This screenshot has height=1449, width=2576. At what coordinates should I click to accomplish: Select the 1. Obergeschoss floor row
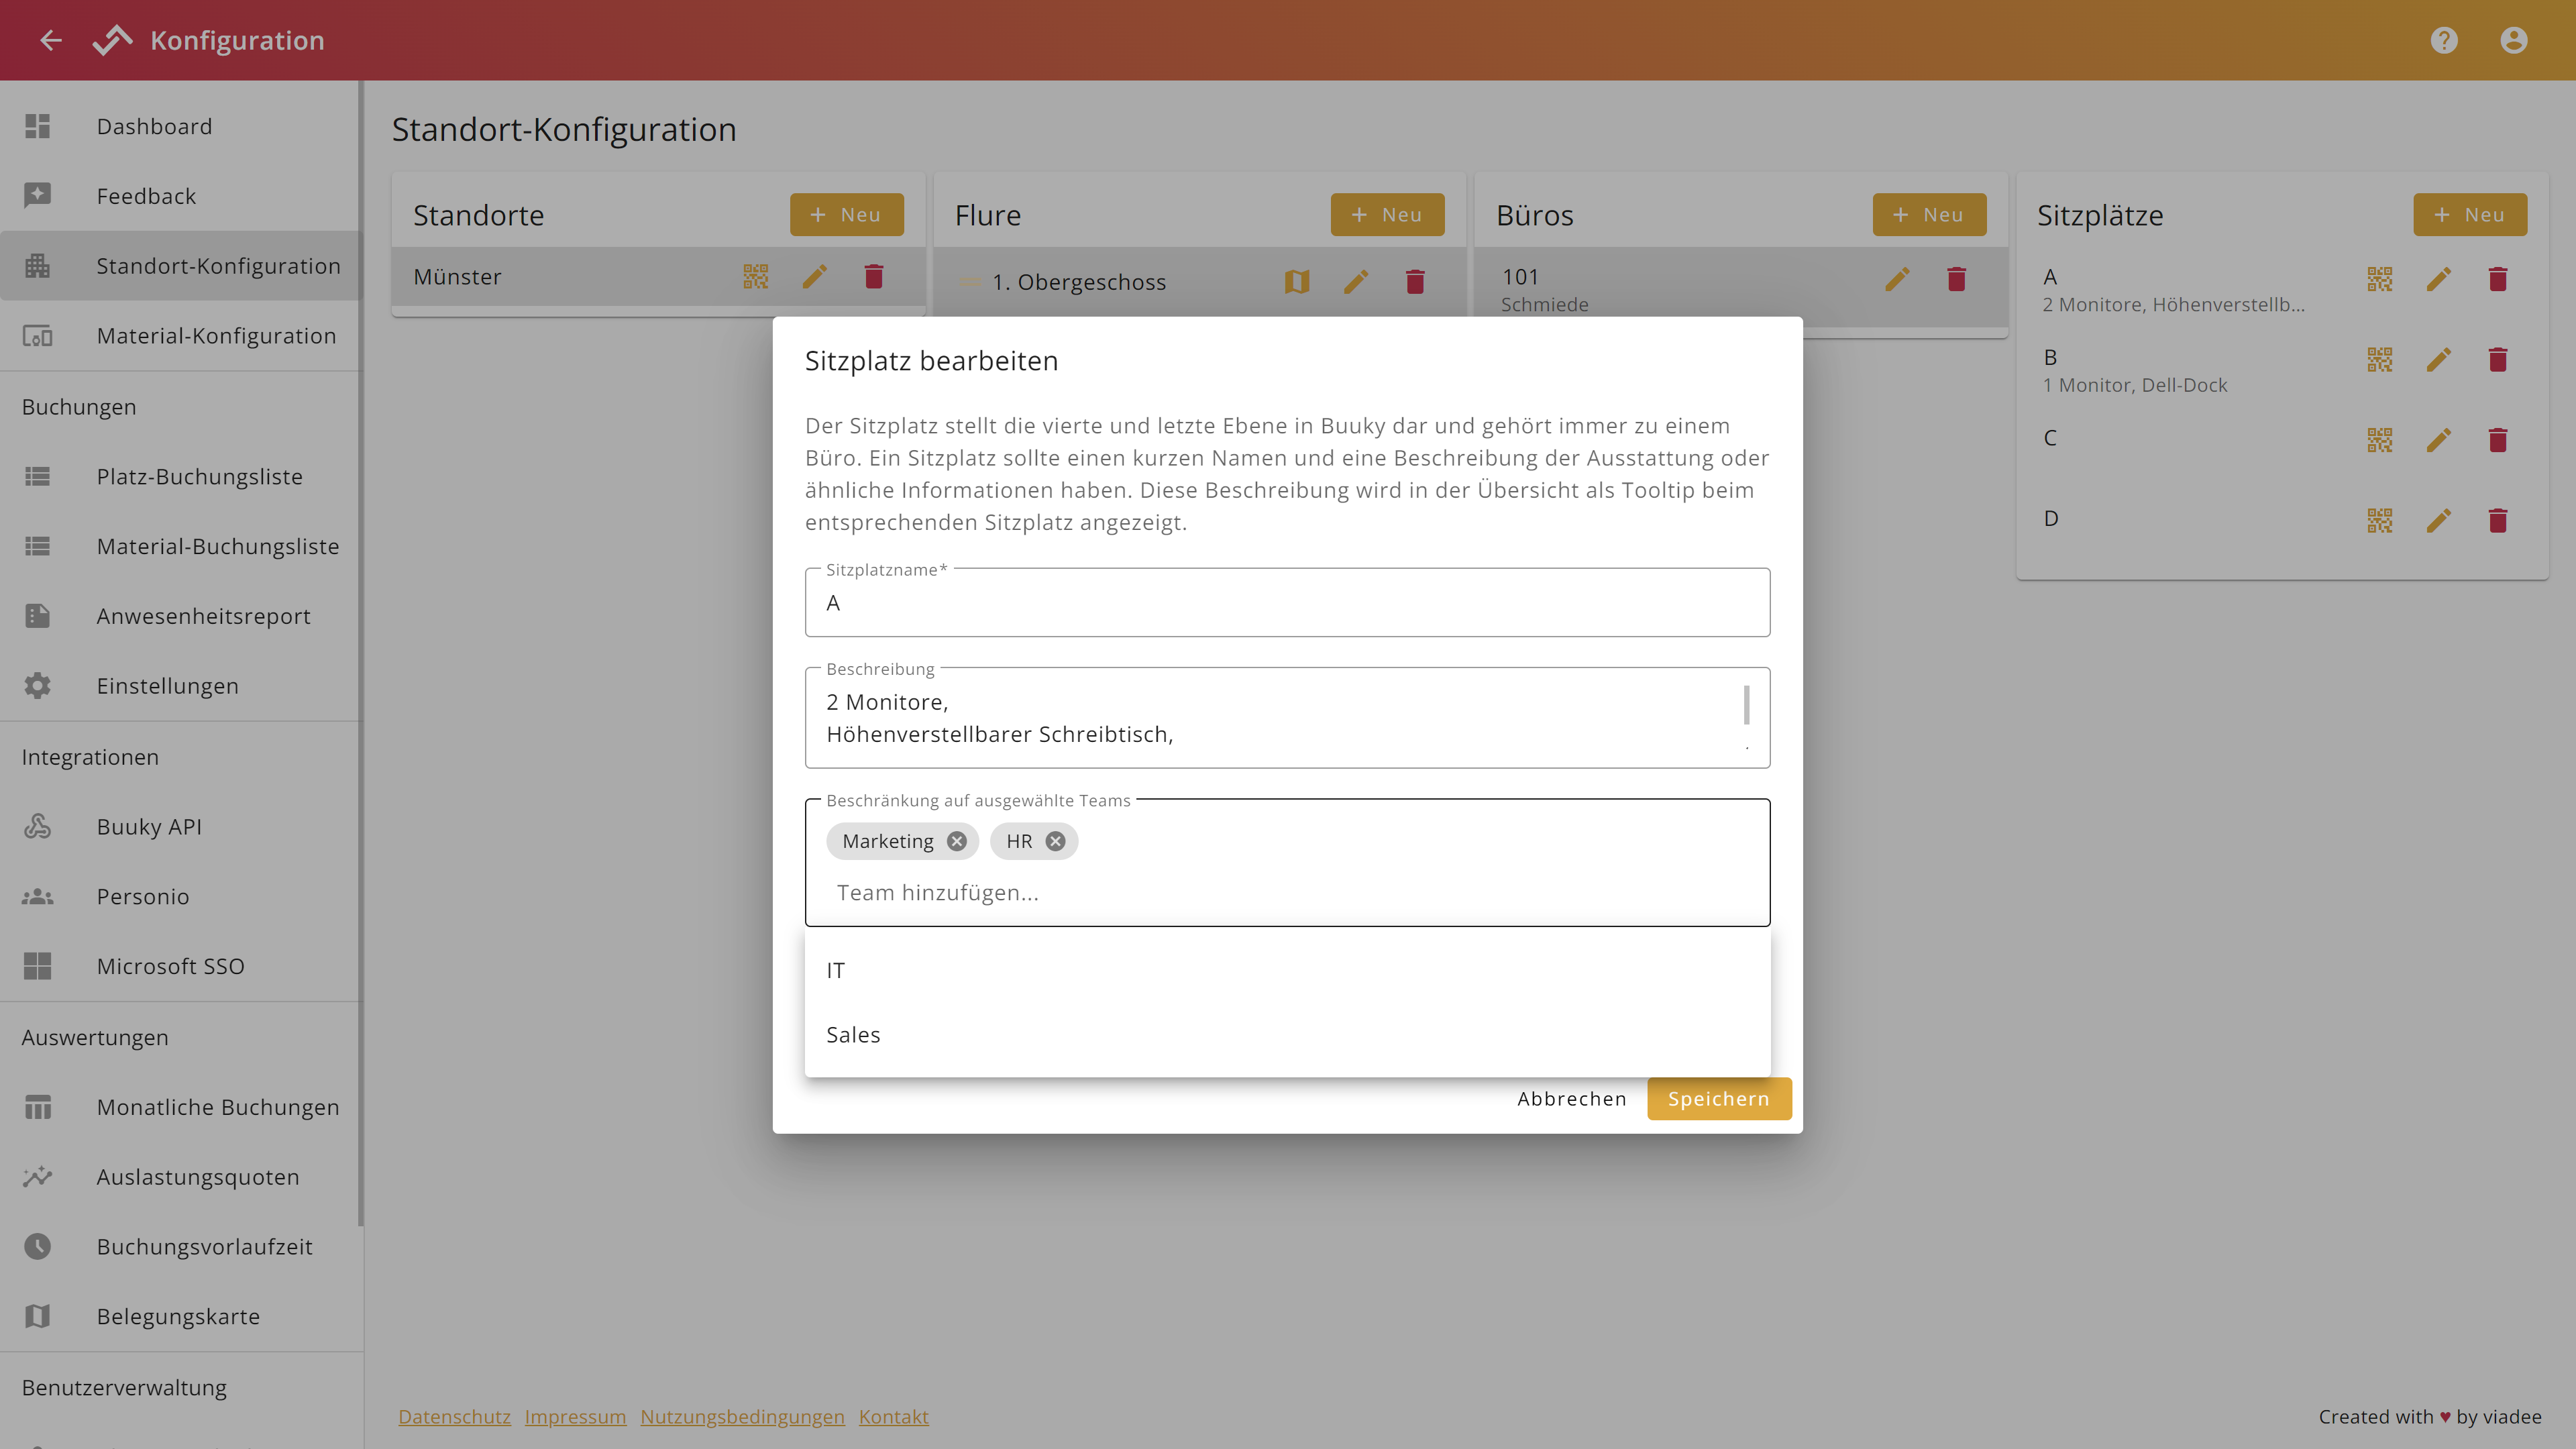coord(1199,282)
